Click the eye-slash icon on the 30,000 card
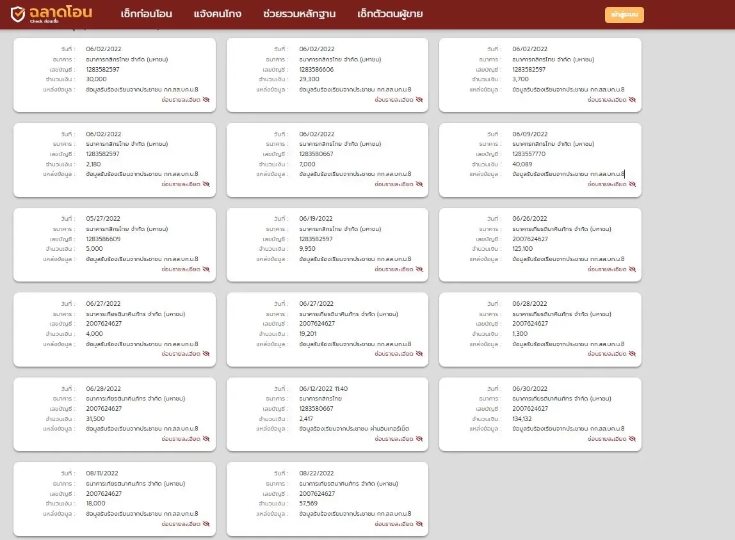 [206, 100]
